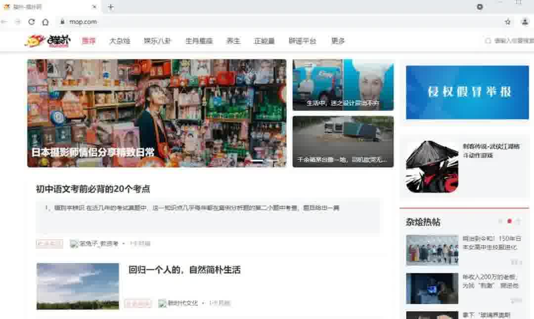
Task: Expand the 更多 navigation menu
Action: tap(338, 41)
